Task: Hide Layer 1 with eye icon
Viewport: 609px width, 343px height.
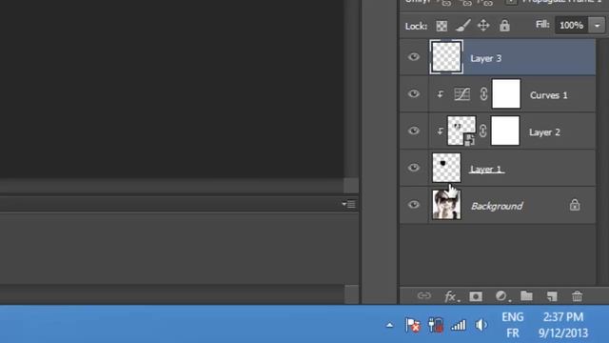Action: pos(414,168)
